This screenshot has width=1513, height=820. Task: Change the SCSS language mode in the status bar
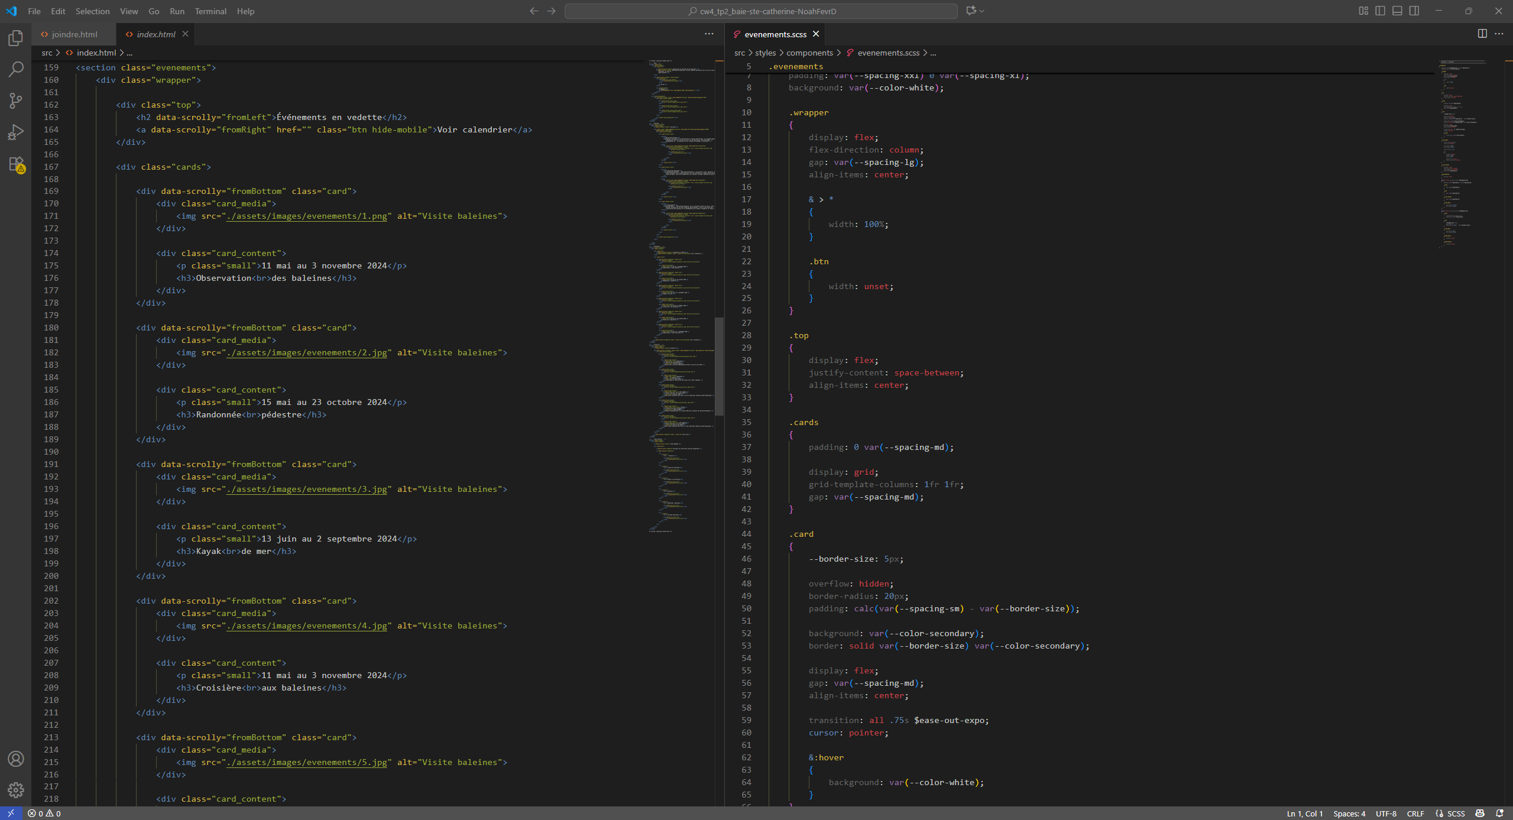(x=1456, y=813)
